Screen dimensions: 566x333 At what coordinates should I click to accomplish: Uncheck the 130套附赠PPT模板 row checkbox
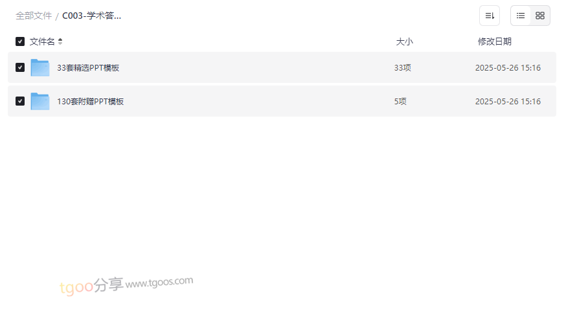(20, 101)
